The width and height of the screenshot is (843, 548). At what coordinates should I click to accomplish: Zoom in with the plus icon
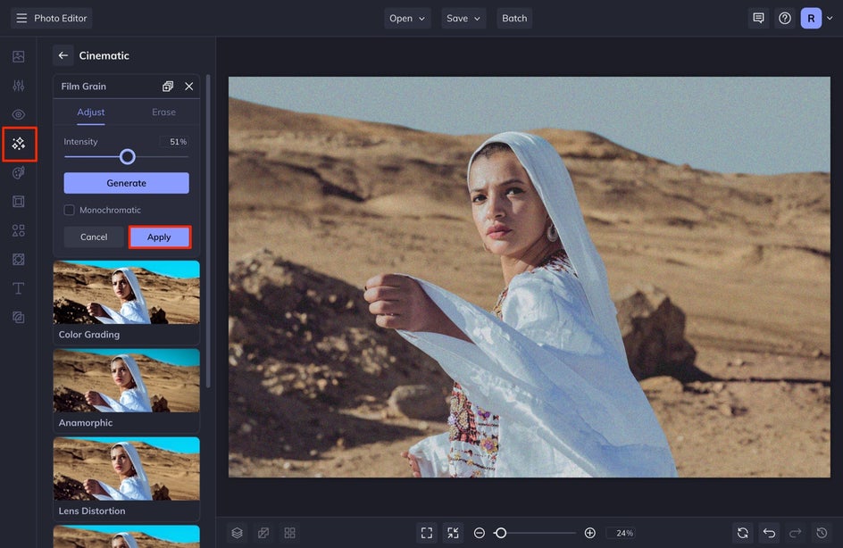pos(589,533)
